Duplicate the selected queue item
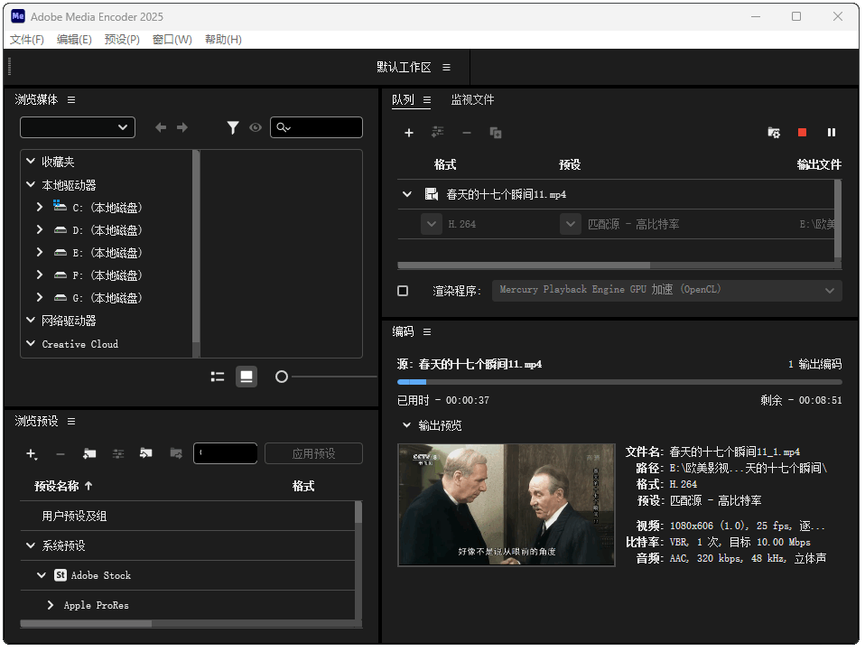865x652 pixels. coord(496,133)
